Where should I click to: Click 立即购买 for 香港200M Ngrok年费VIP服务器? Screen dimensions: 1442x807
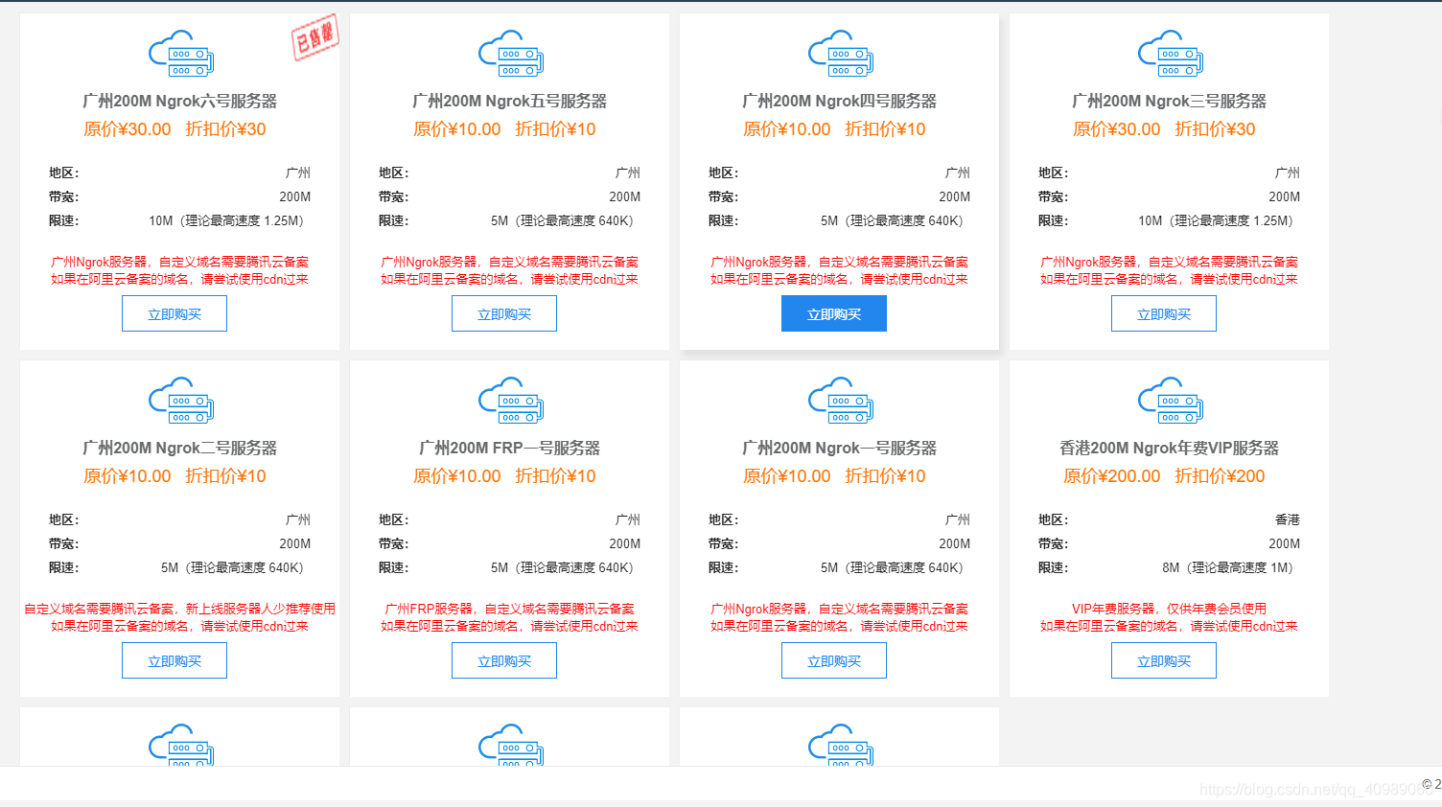click(1164, 660)
